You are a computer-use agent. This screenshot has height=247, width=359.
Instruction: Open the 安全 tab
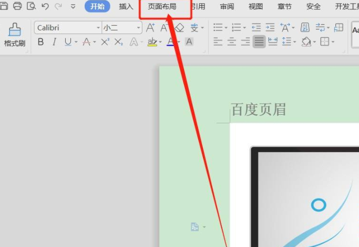[313, 6]
